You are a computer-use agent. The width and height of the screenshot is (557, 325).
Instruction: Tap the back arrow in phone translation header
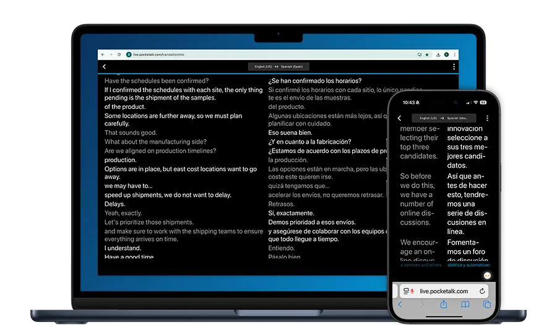(x=399, y=118)
